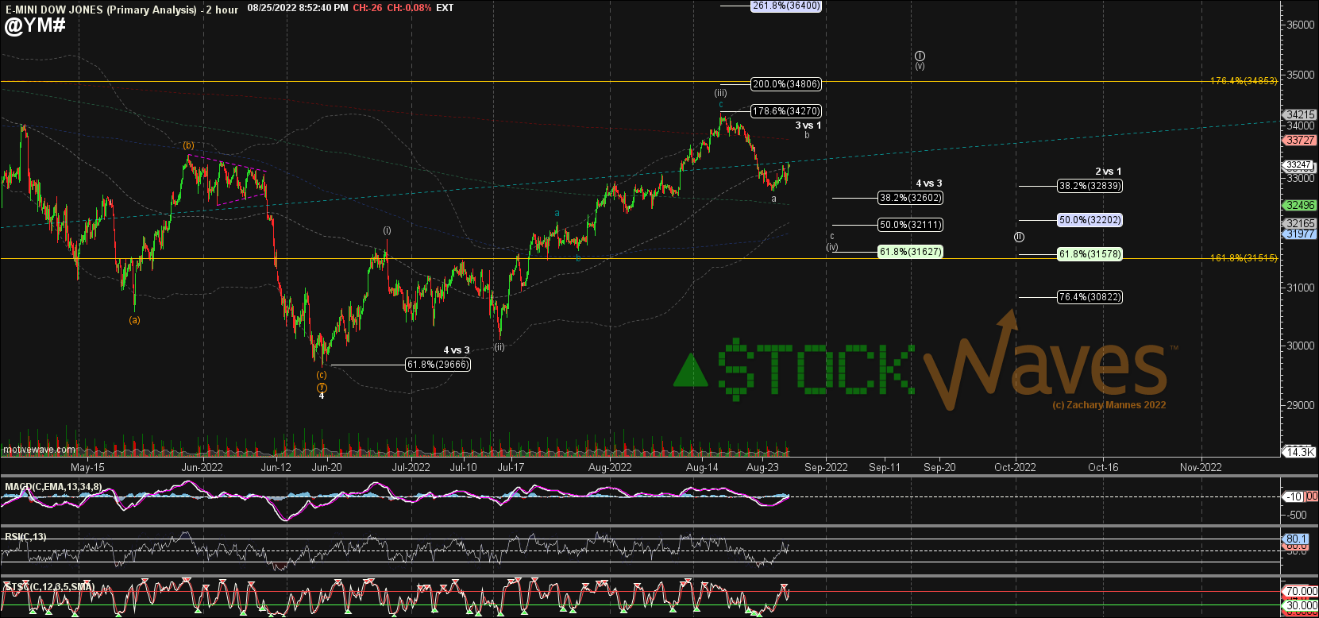This screenshot has width=1319, height=618.
Task: Click the 76.4%(30822) retracement label
Action: pyautogui.click(x=1090, y=297)
